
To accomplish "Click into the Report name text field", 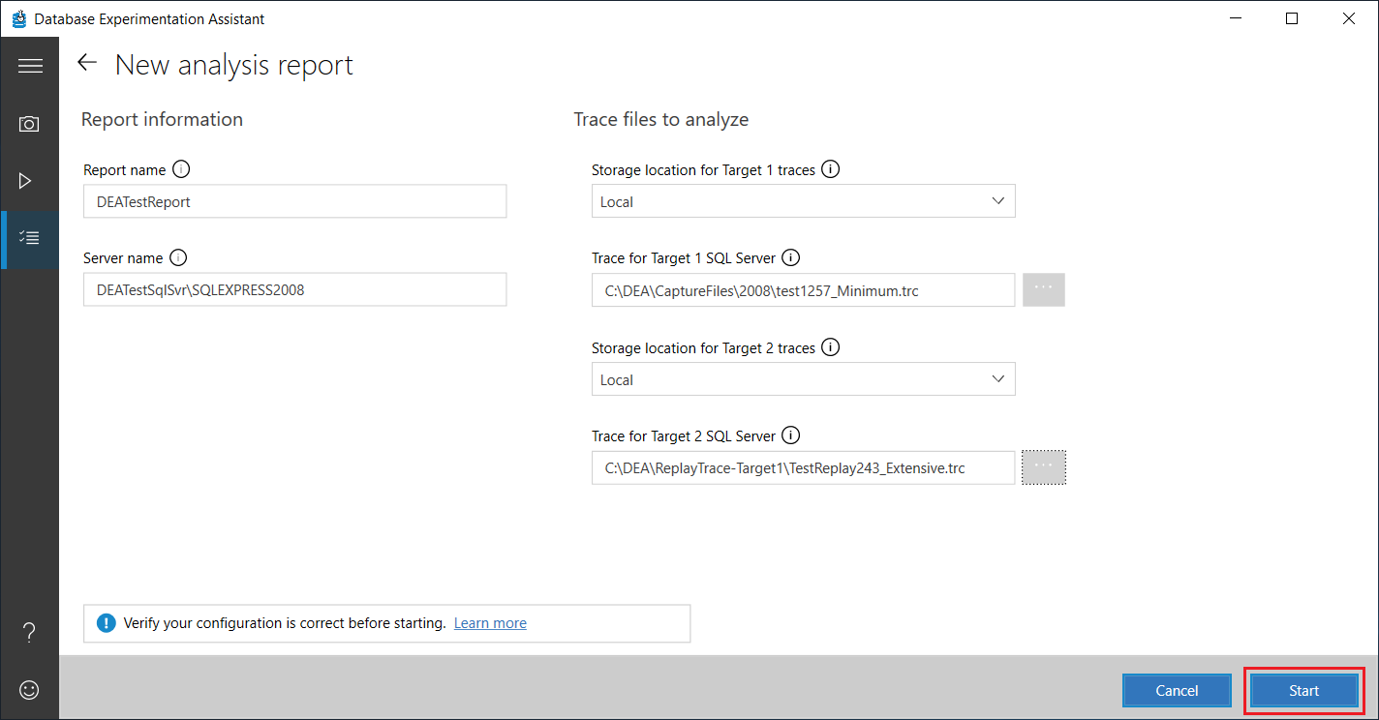I will [x=294, y=201].
